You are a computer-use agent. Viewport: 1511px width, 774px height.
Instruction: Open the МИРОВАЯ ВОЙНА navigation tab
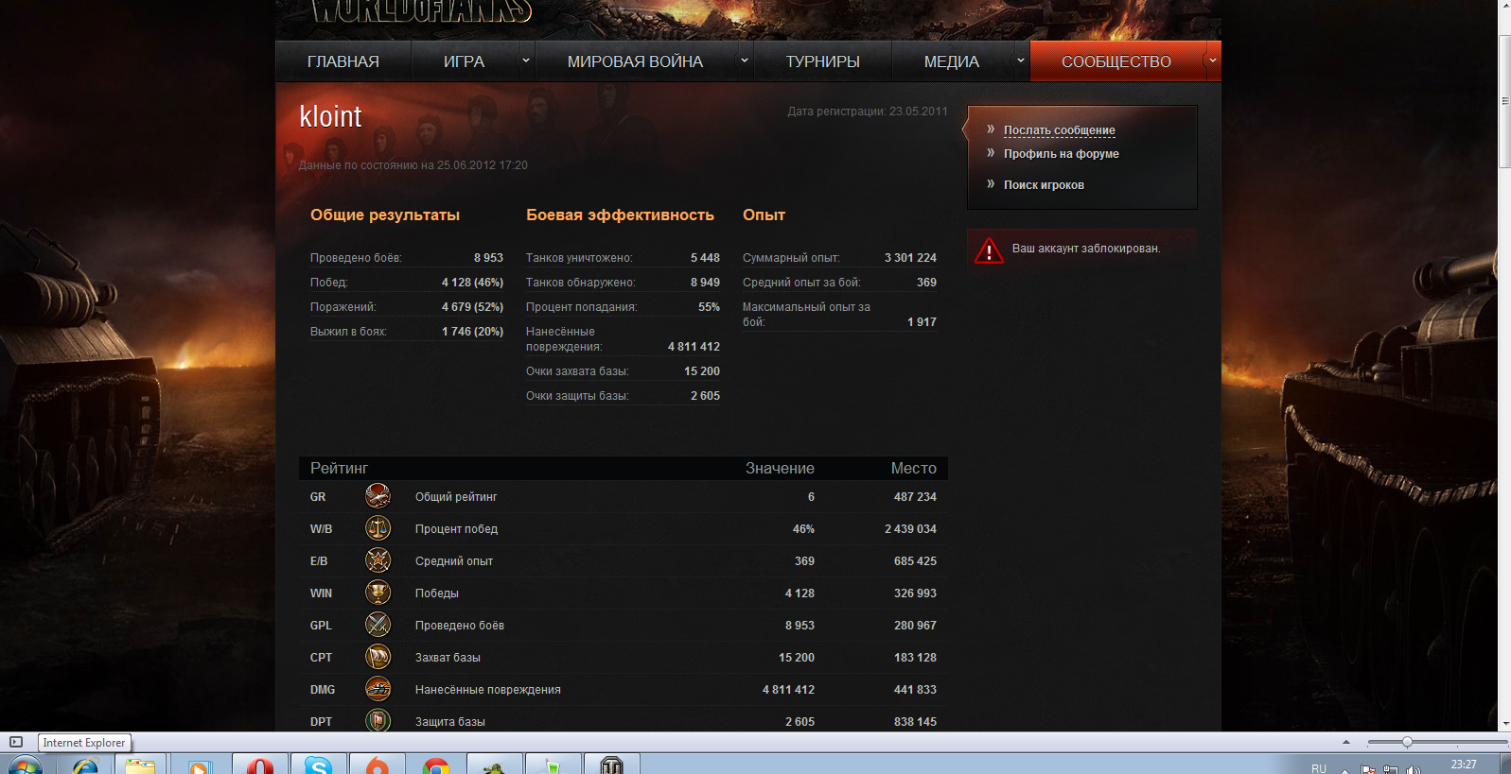pyautogui.click(x=635, y=61)
